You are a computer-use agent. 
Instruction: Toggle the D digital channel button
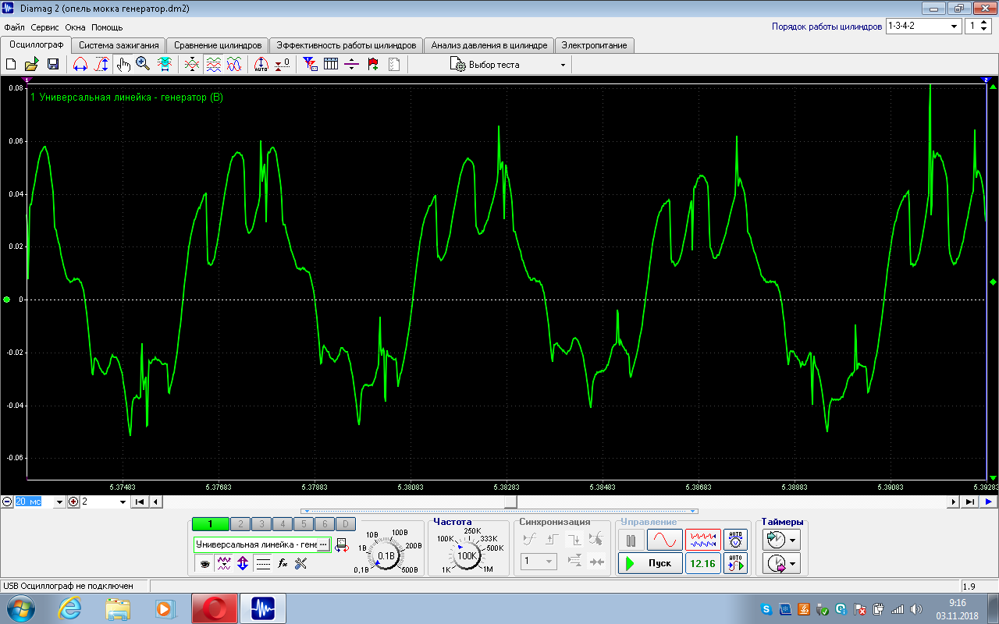tap(346, 524)
